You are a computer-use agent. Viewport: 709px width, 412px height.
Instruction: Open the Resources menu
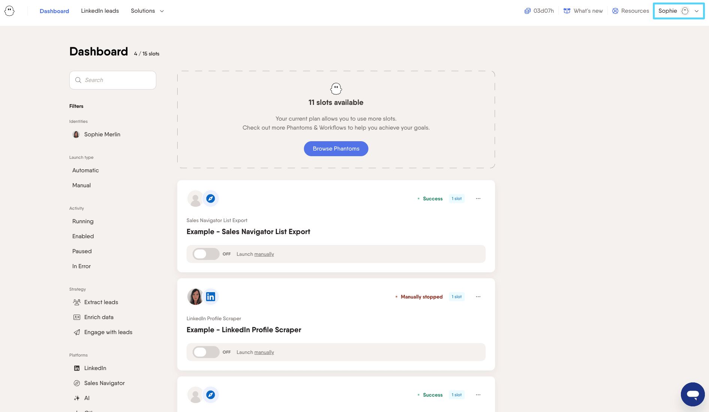coord(630,11)
